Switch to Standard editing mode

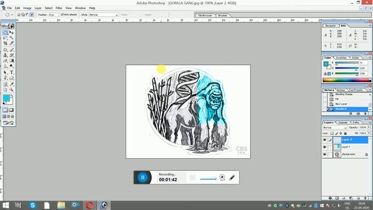pyautogui.click(x=5, y=110)
